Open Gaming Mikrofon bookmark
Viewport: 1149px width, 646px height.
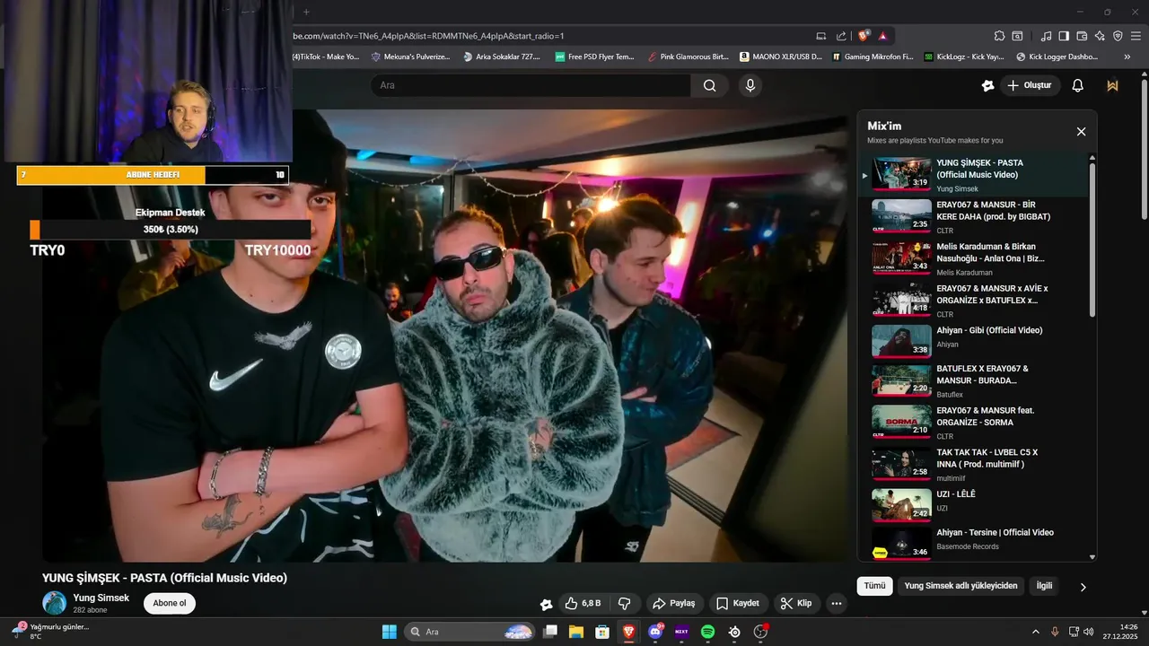coord(872,57)
